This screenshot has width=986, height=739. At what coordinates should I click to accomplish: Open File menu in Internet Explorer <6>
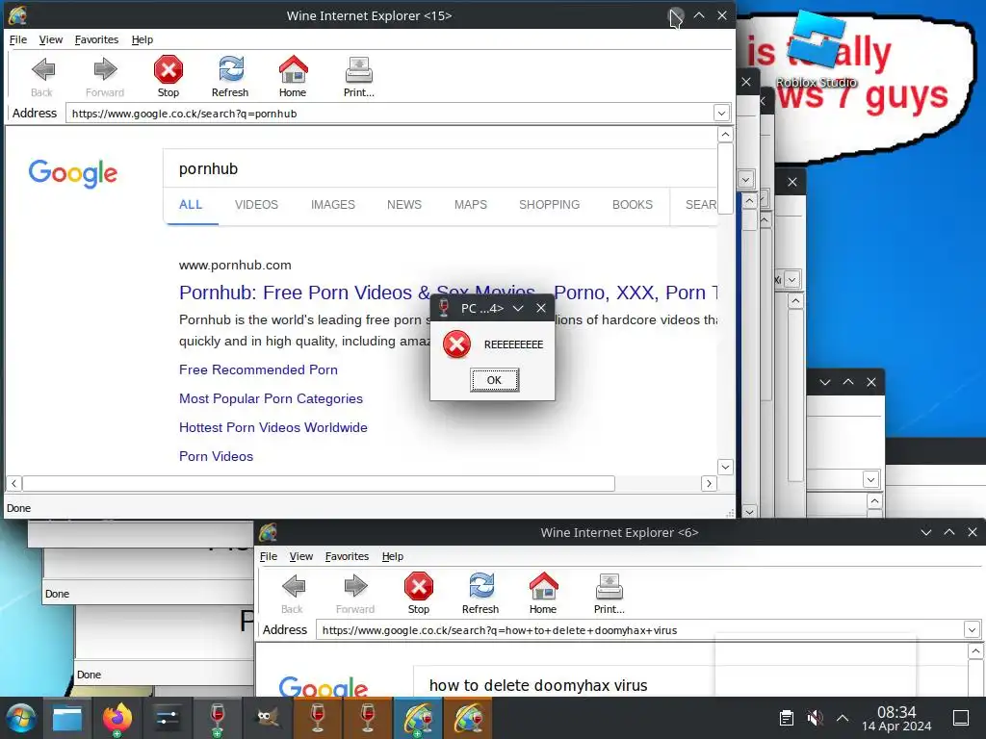pyautogui.click(x=269, y=556)
